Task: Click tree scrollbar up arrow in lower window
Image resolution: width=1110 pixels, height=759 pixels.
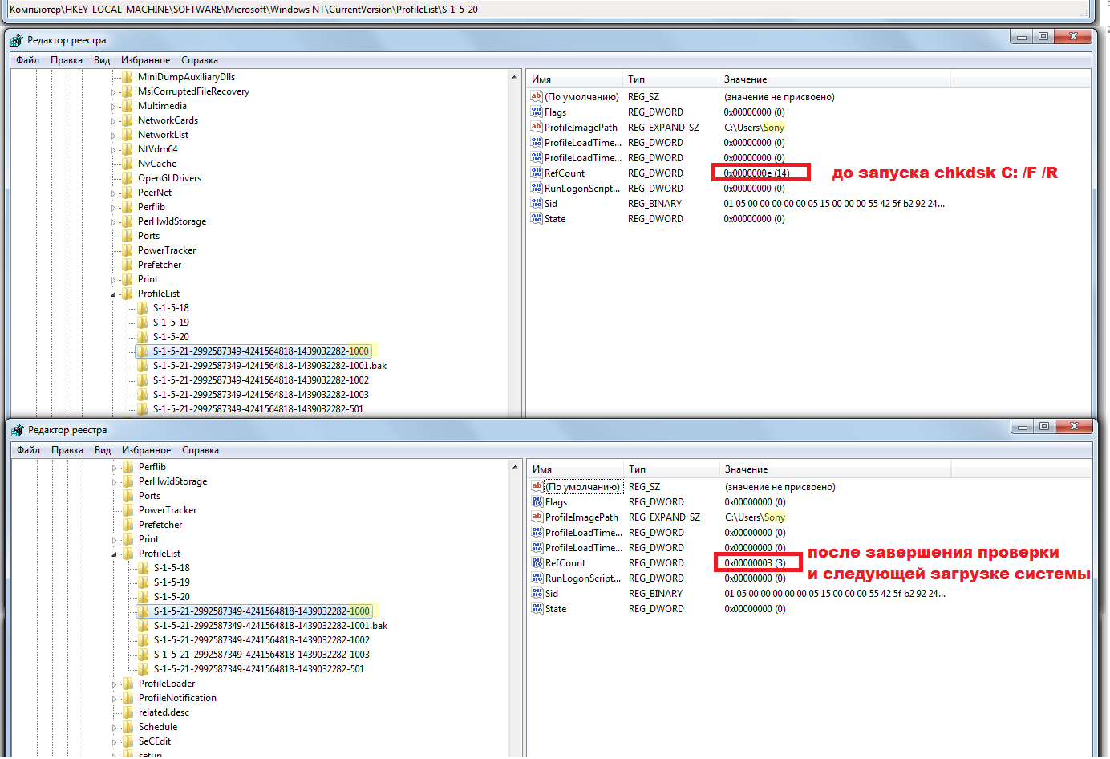Action: [515, 467]
